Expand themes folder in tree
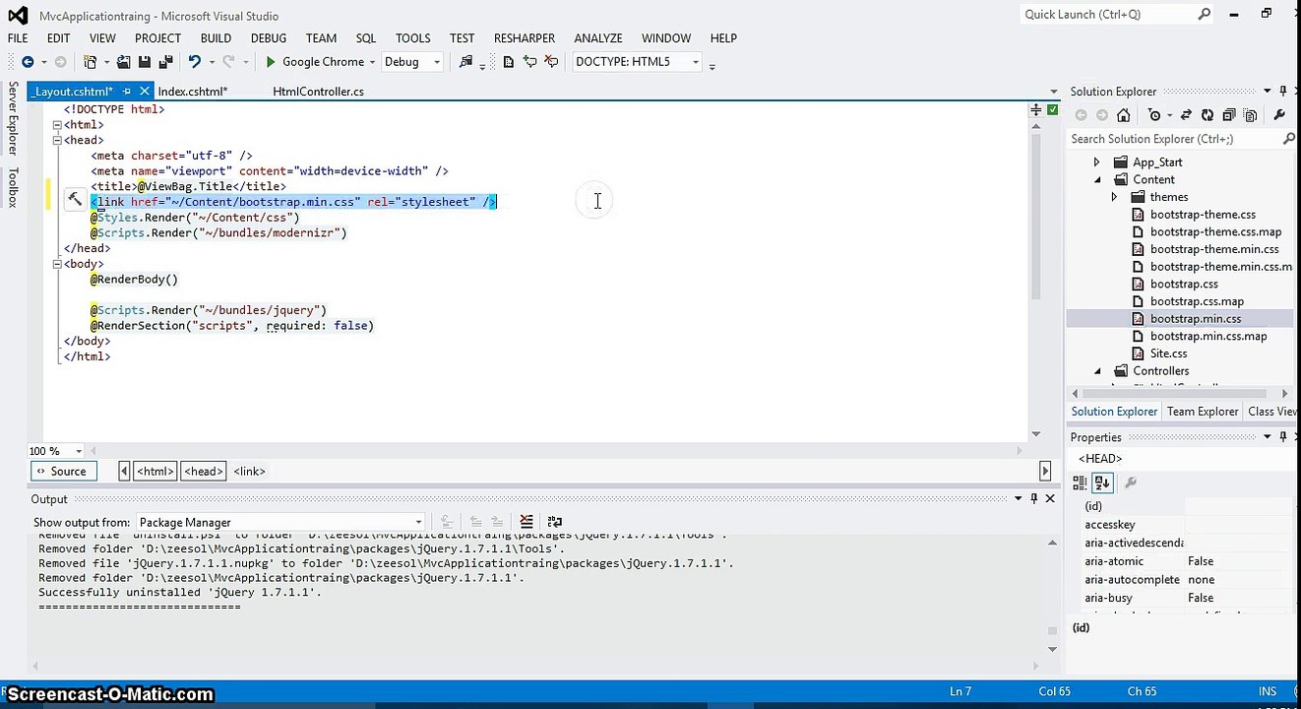 click(x=1114, y=197)
